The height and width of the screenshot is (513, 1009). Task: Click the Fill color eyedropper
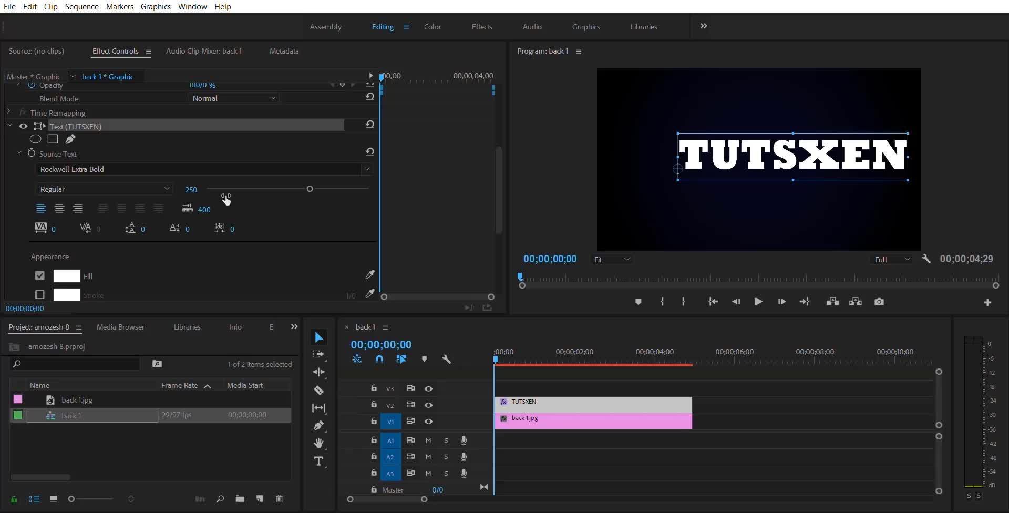pyautogui.click(x=370, y=275)
